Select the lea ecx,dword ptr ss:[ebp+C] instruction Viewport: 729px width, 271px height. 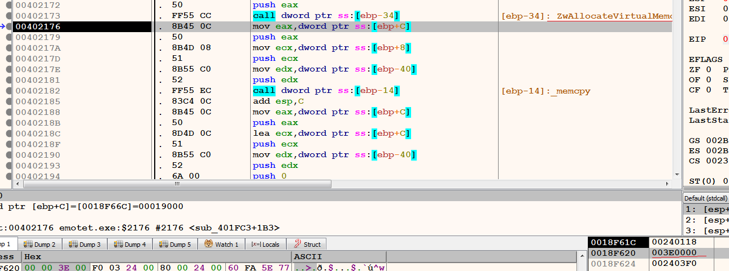point(331,134)
